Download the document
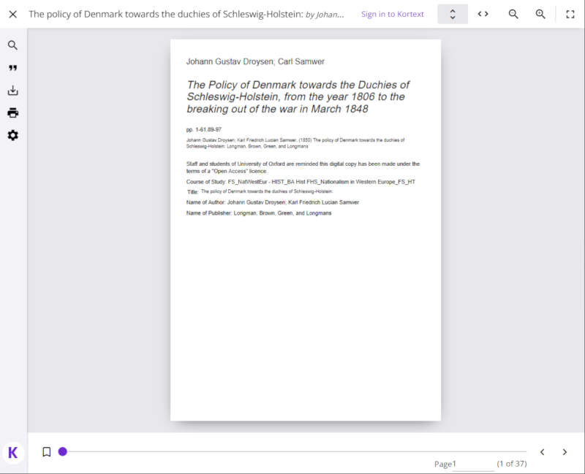The image size is (585, 474). pos(12,90)
